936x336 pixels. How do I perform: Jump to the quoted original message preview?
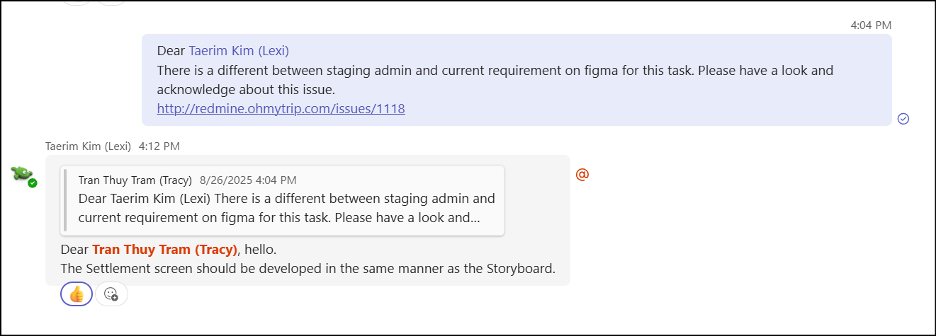[283, 200]
